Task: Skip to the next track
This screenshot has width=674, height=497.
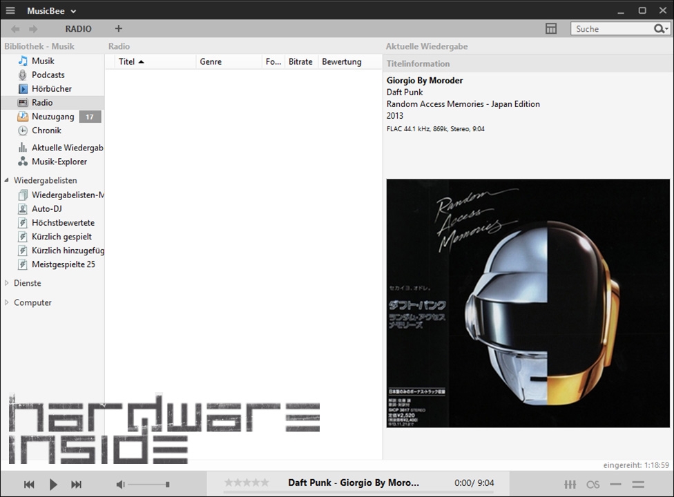Action: [x=77, y=485]
